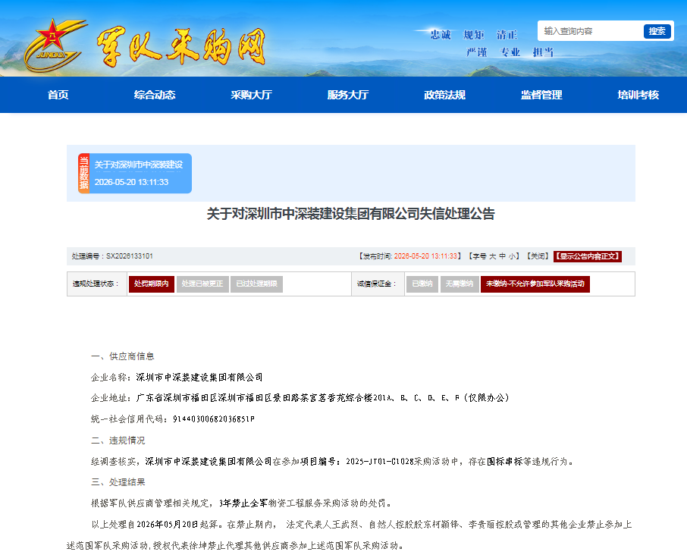This screenshot has height=555, width=687.
Task: Open the 培训考核 menu
Action: pyautogui.click(x=638, y=95)
